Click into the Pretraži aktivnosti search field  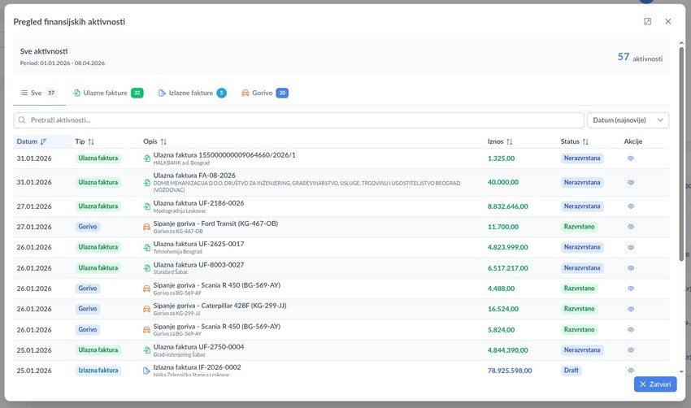(x=301, y=120)
